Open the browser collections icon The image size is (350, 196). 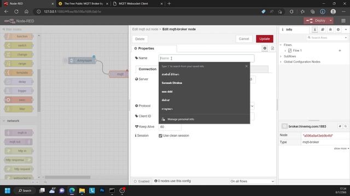click(312, 11)
